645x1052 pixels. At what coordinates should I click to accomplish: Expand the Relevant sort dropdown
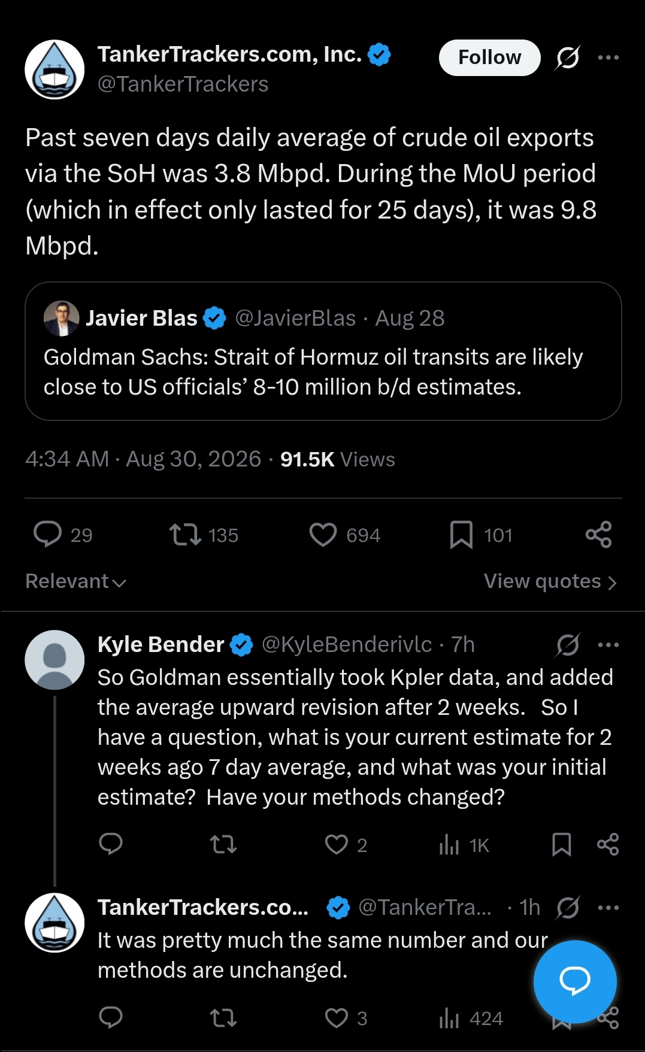tap(76, 581)
